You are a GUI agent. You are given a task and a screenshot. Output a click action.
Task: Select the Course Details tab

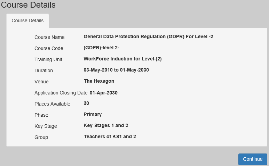tap(27, 21)
